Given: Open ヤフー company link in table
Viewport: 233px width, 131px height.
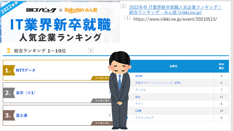Looking at the screenshot, I should click(139, 104).
